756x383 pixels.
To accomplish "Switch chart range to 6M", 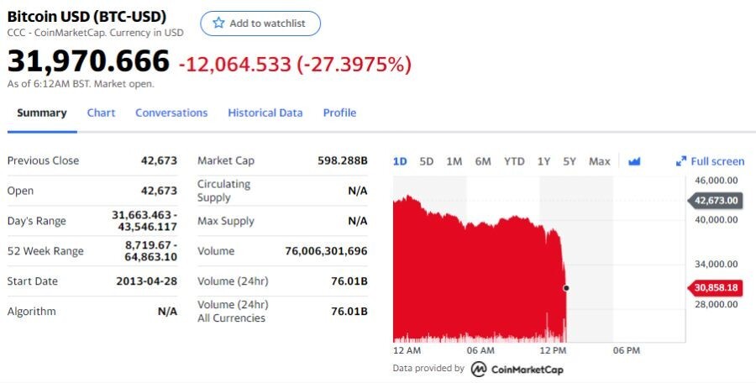I will (483, 161).
